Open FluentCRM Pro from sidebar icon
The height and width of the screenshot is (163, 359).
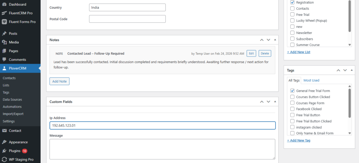(4, 13)
